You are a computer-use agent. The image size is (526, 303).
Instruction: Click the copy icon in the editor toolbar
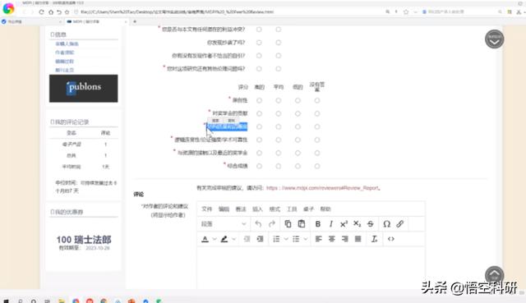tap(288, 224)
